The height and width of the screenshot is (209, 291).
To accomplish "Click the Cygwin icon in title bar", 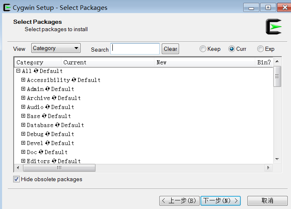I will click(x=7, y=7).
